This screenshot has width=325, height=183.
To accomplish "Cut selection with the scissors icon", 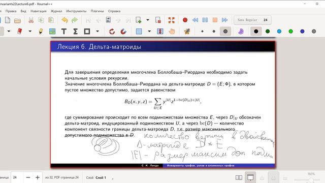I will click(31, 20).
